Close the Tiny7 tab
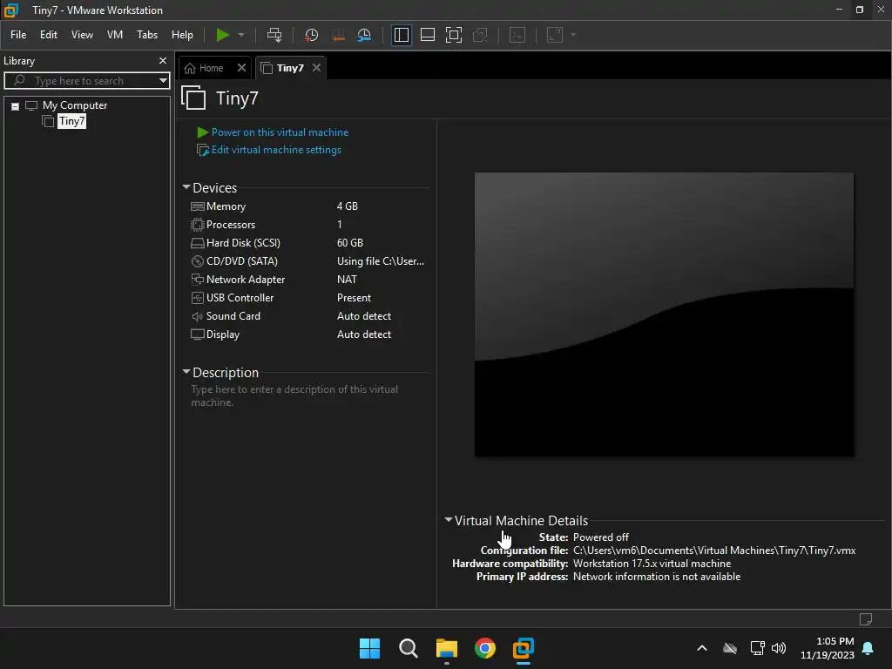Screen dimensions: 892x669 317,68
